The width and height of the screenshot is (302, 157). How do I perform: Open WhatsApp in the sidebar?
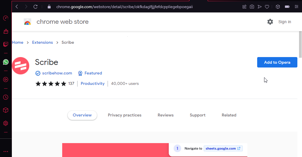pos(6,62)
